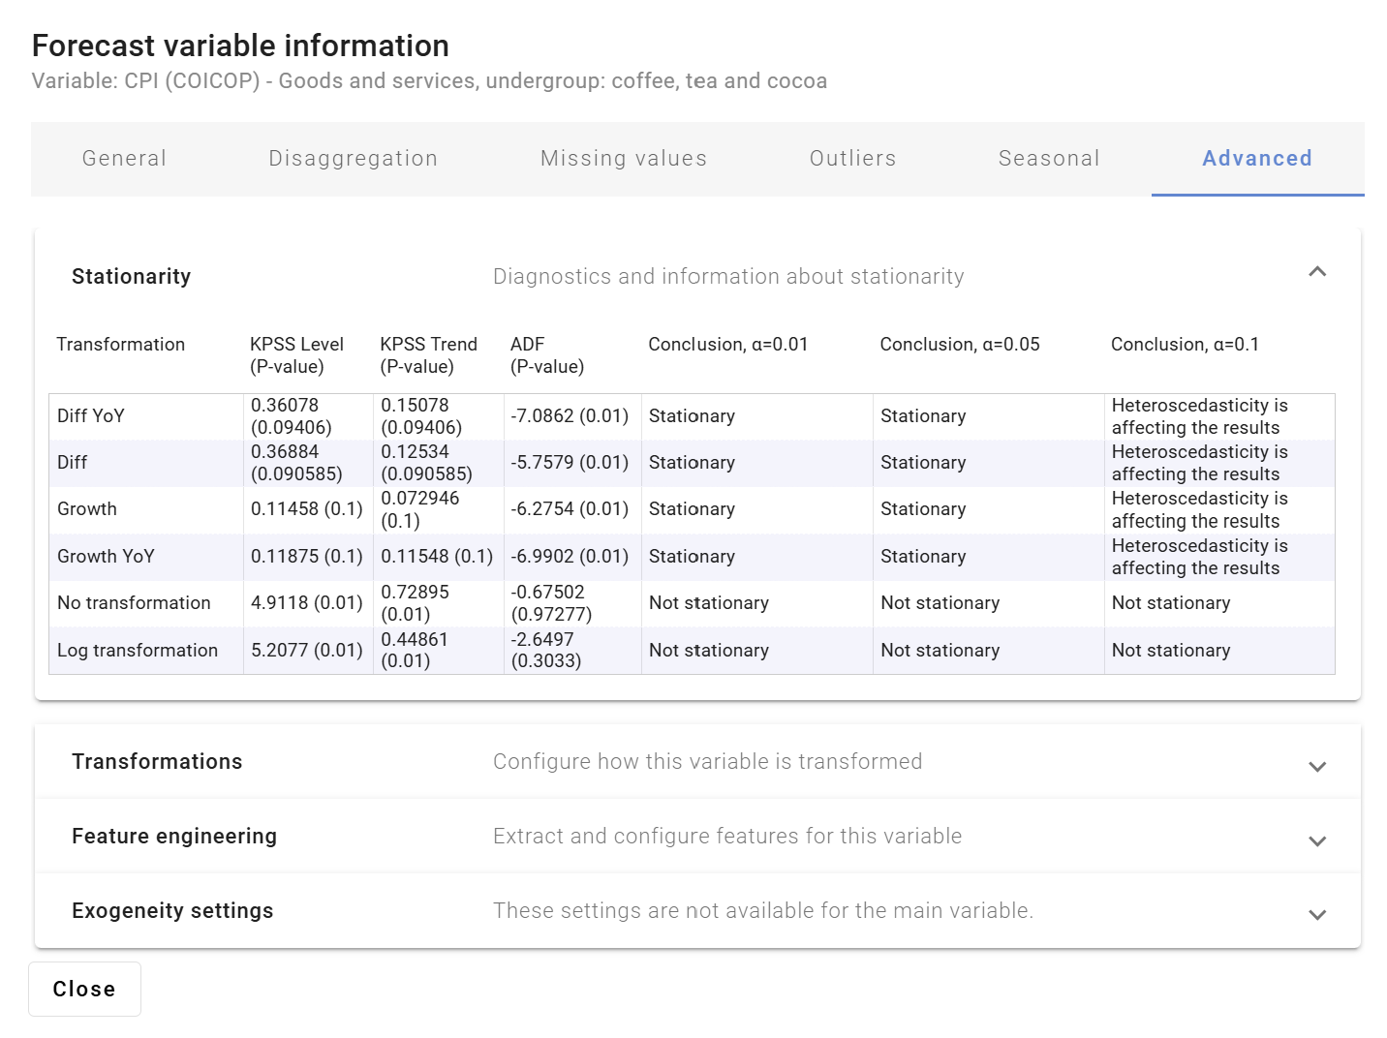Collapse the Stationarity panel chevron
Image resolution: width=1387 pixels, height=1038 pixels.
click(x=1316, y=272)
